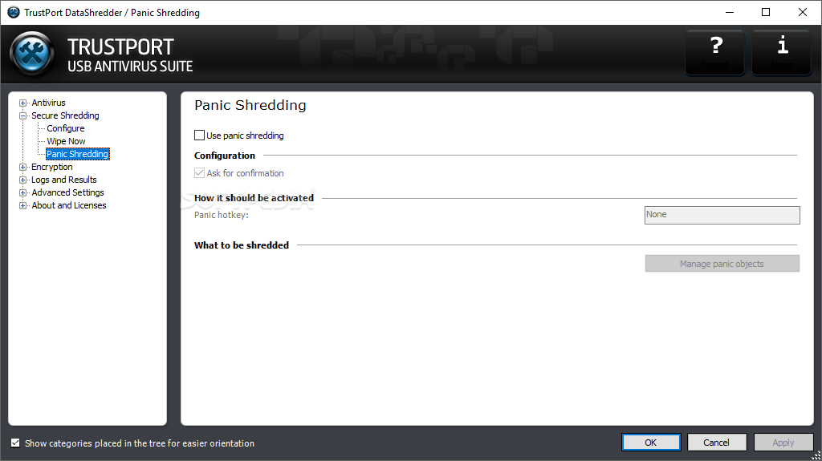
Task: Select Advanced Settings category label
Action: (x=67, y=192)
